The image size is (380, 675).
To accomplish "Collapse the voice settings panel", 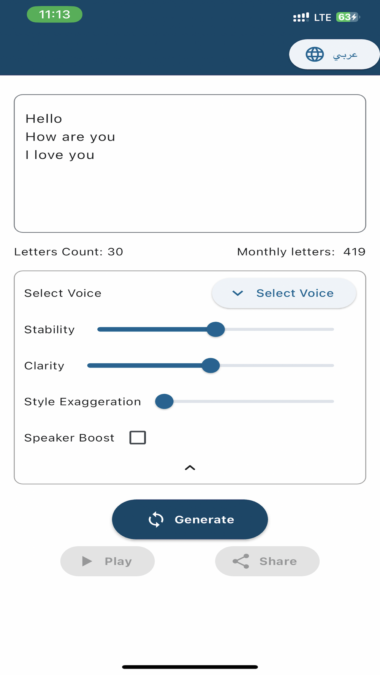I will [x=190, y=468].
